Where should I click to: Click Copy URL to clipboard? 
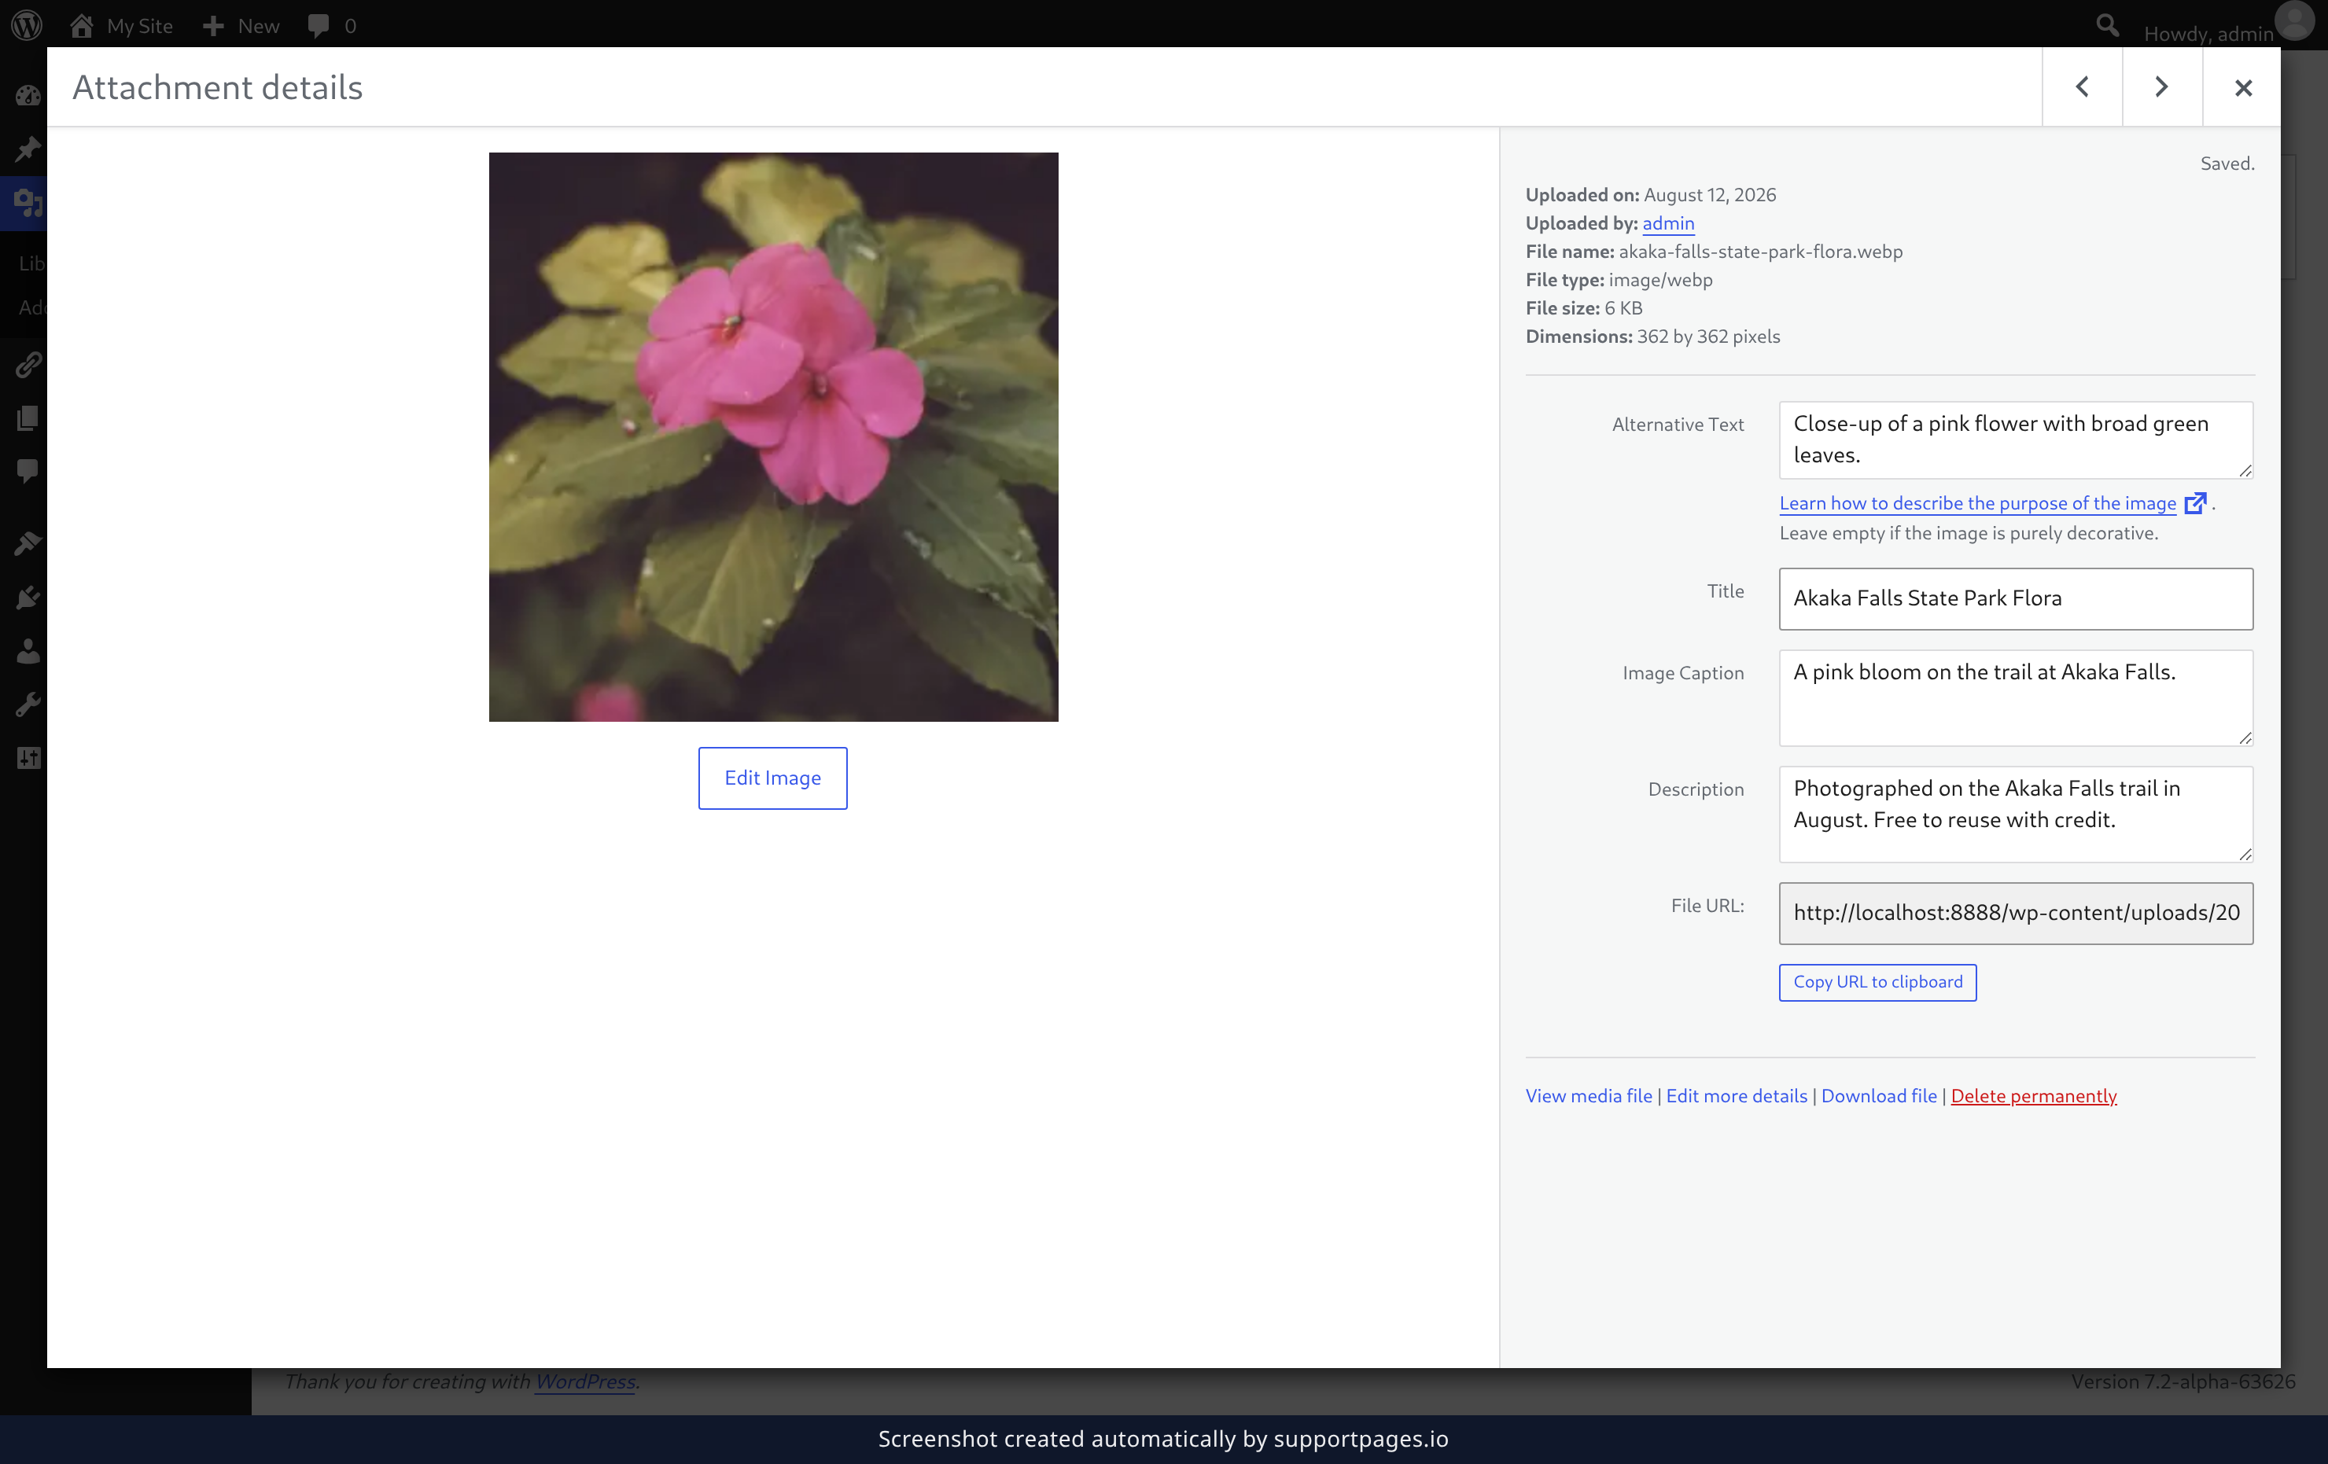tap(1877, 982)
